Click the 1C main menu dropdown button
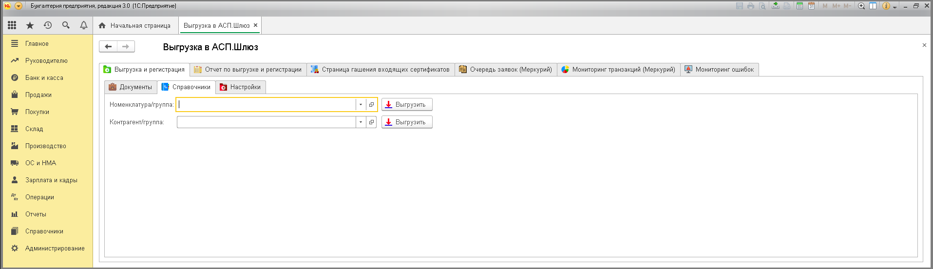 tap(19, 6)
